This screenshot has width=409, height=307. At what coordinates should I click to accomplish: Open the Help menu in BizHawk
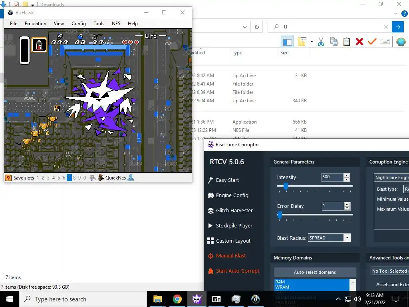pos(133,24)
